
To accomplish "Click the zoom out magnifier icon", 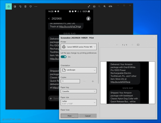I will coord(99,6).
